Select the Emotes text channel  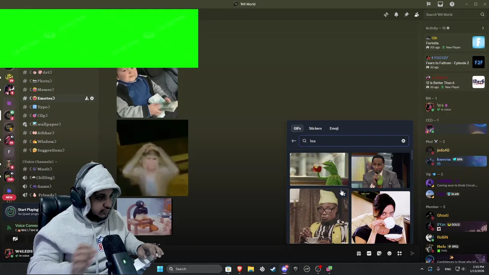59,98
